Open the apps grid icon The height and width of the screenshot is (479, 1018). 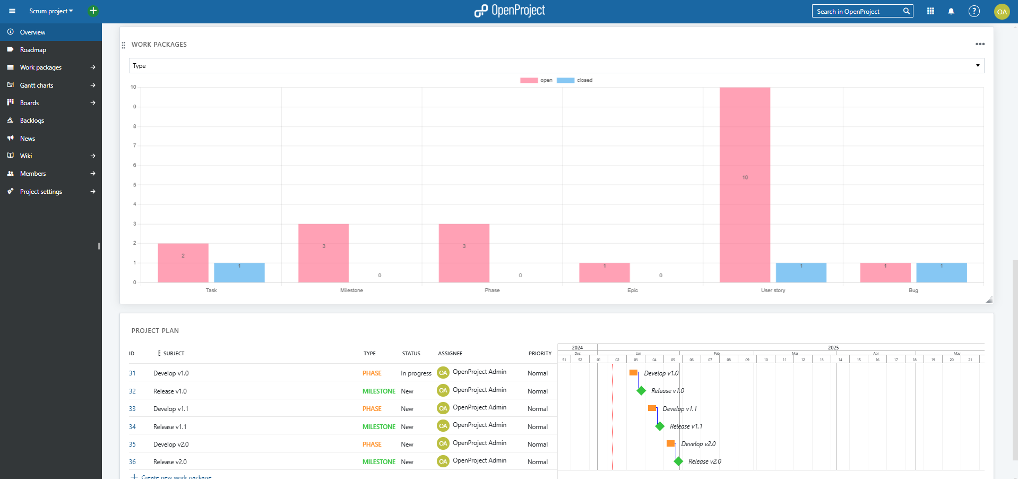click(x=930, y=11)
